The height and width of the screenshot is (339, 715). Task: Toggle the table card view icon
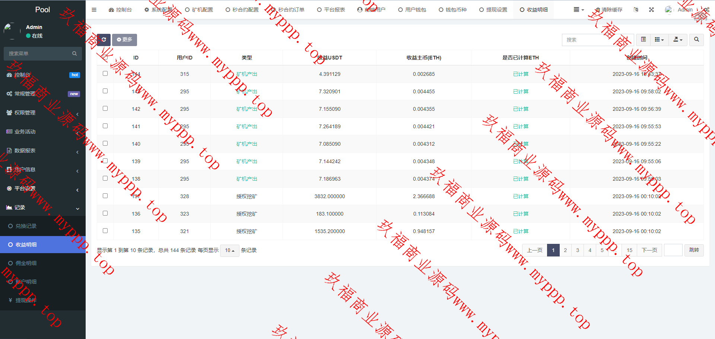643,40
